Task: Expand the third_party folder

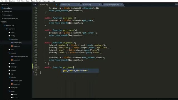Action: 9,88
